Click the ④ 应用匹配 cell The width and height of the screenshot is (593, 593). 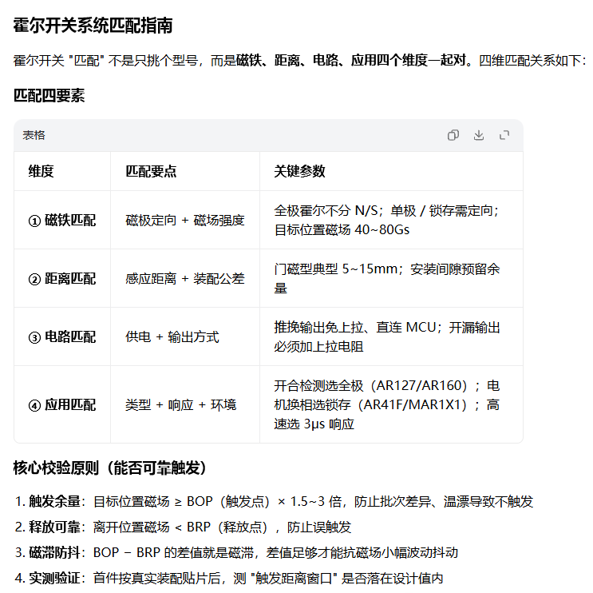click(62, 405)
